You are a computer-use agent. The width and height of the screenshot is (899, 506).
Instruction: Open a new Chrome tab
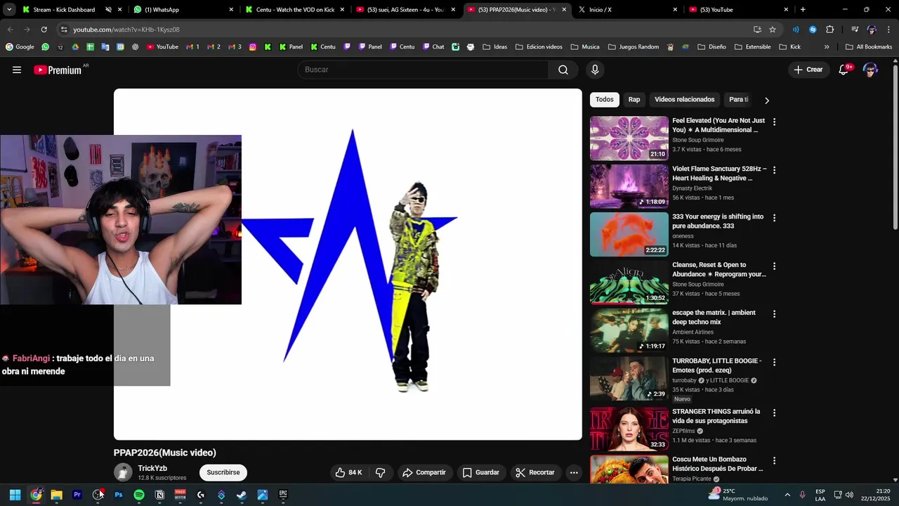tap(803, 10)
